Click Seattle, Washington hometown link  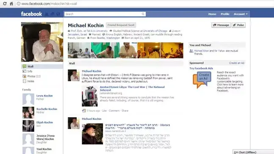[x=109, y=38]
